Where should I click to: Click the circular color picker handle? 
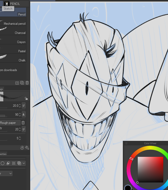click(x=138, y=182)
